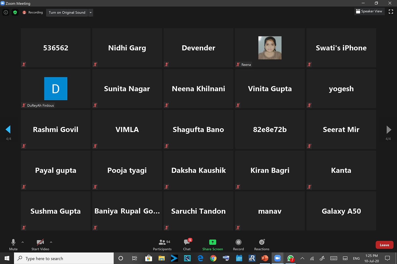Open the Chat panel
Image resolution: width=397 pixels, height=264 pixels.
pos(187,244)
